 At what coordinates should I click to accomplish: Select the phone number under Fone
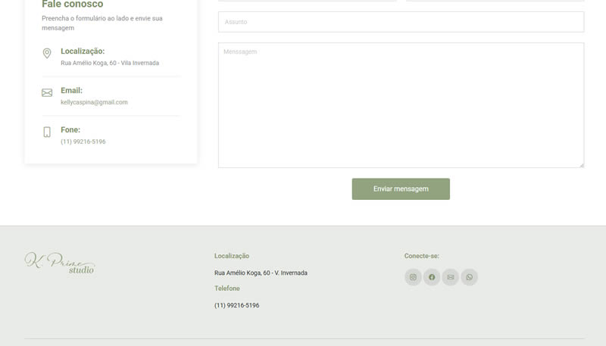[x=83, y=142]
